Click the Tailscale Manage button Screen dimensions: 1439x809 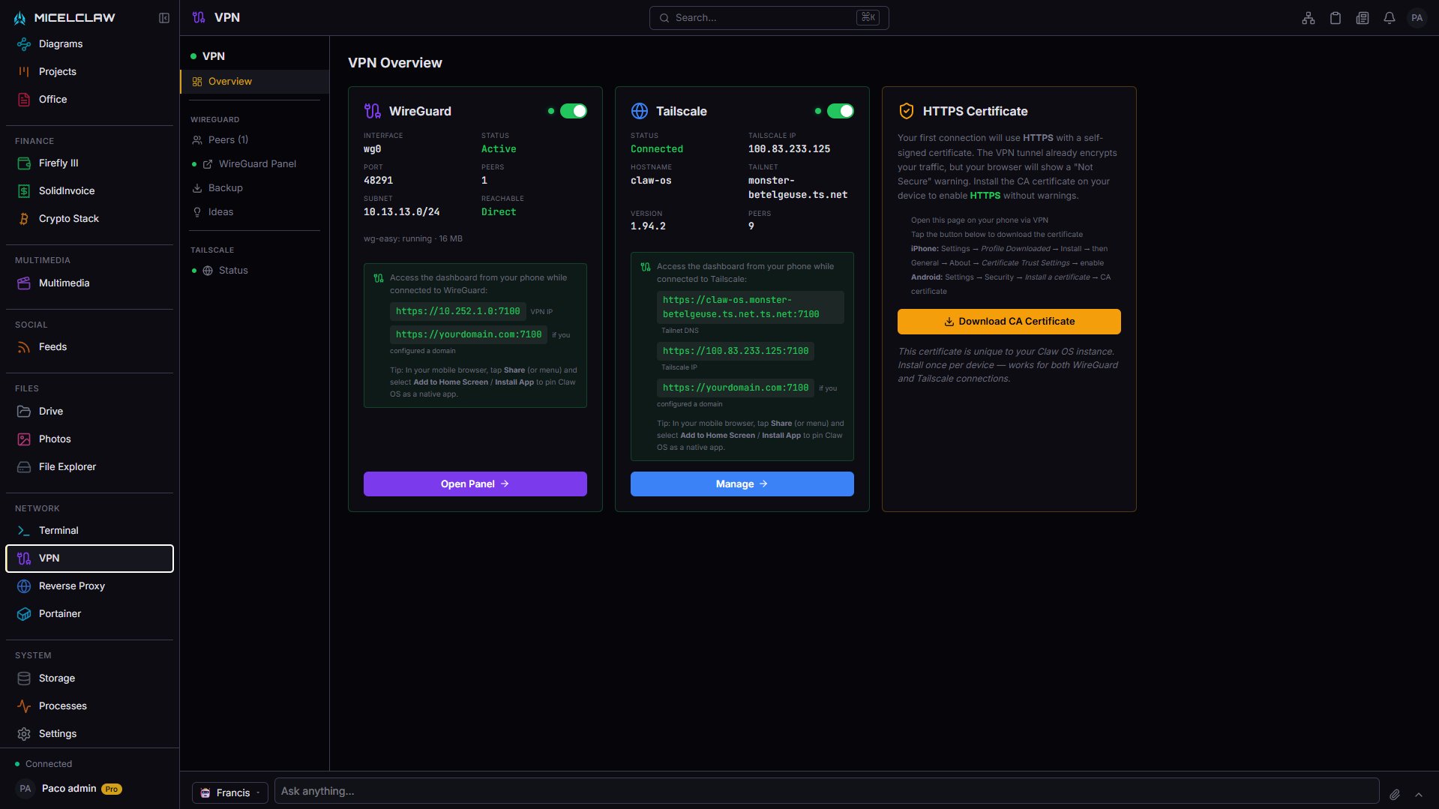(742, 484)
